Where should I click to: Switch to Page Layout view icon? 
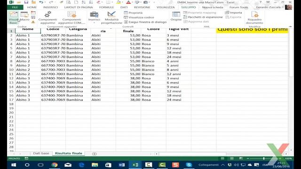click(x=232, y=159)
